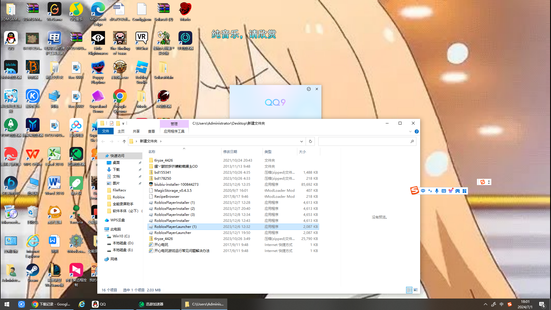The height and width of the screenshot is (310, 551).
Task: Show hidden system tray icons
Action: click(486, 304)
